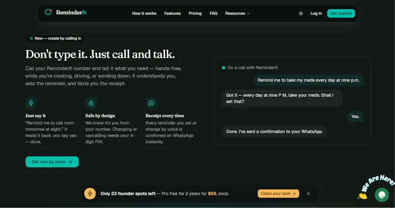The height and width of the screenshot is (208, 395).
Task: Toggle light theme with sun icon
Action: (301, 14)
